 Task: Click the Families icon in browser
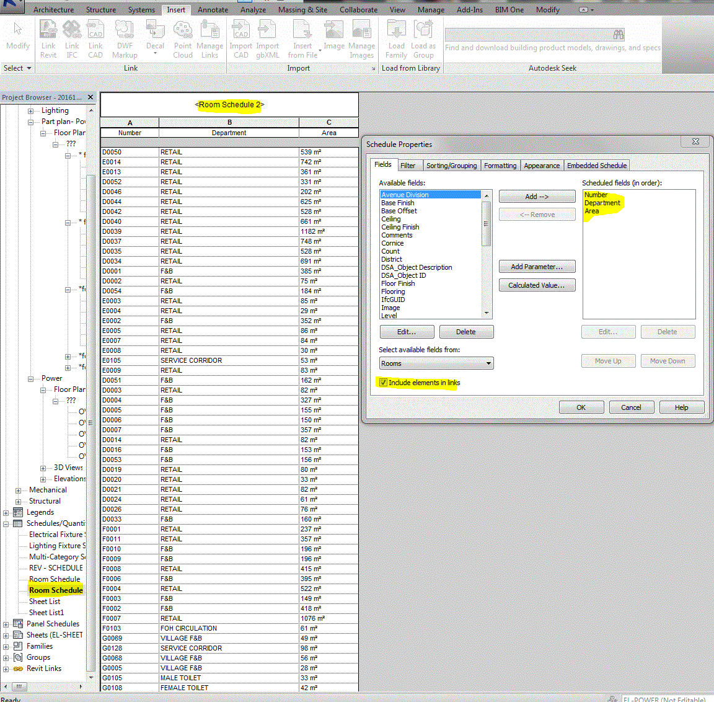pos(18,646)
